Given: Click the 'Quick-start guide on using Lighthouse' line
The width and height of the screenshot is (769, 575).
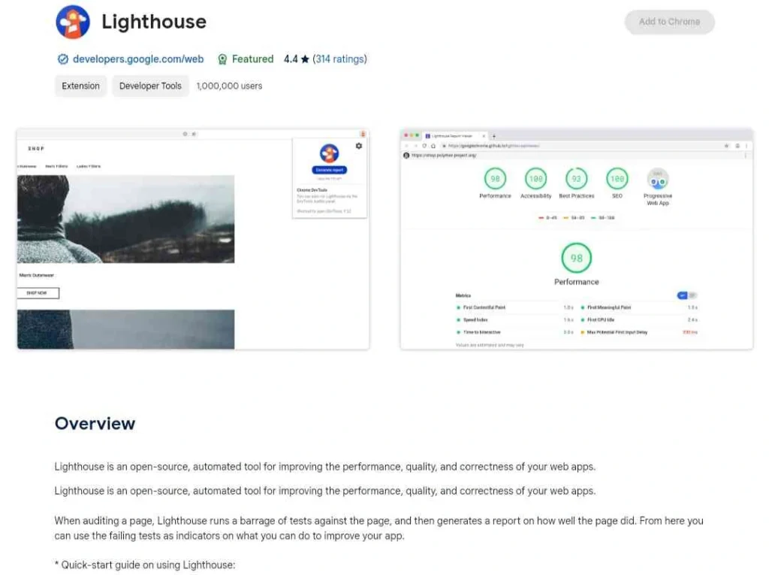Looking at the screenshot, I should (145, 565).
